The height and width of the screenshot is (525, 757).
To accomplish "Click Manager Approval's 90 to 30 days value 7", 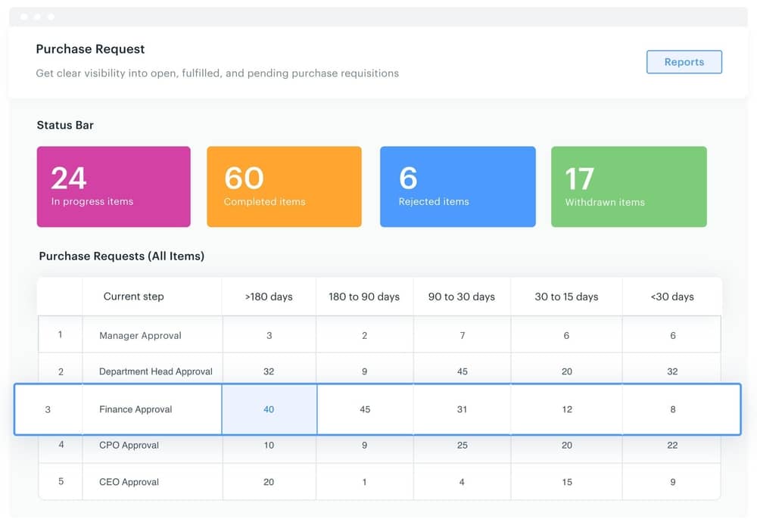I will 463,335.
